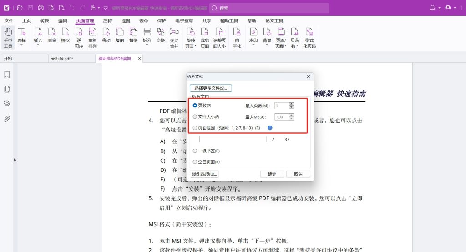The height and width of the screenshot is (252, 466).
Task: Choose the 一级书签 radio option
Action: [x=195, y=151]
